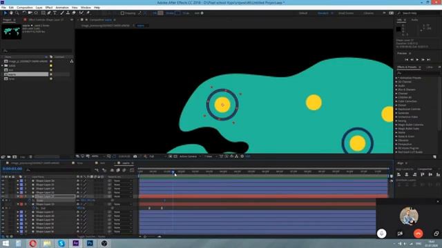The image size is (442, 248).
Task: Toggle the camera in the video call overlay
Action: 400,234
